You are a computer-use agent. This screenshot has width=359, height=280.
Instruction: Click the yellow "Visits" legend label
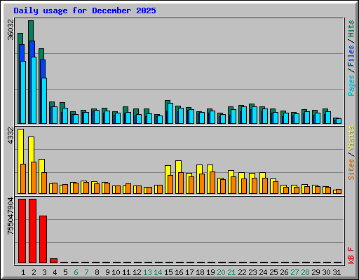pos(351,138)
